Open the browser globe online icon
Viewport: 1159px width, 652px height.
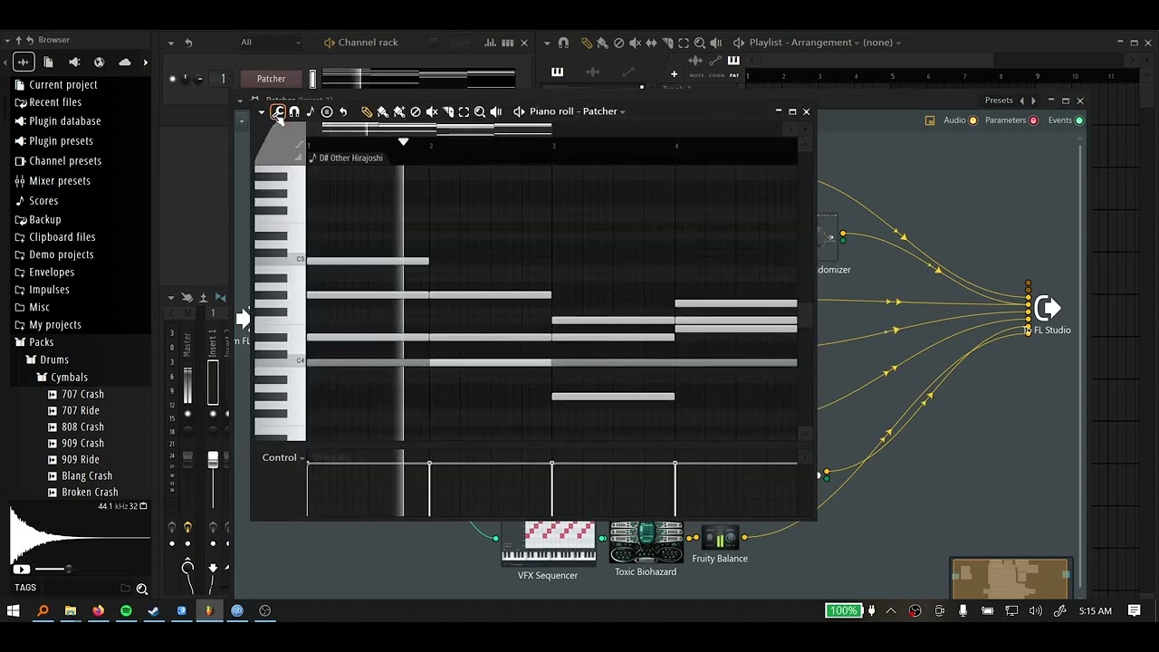100,62
